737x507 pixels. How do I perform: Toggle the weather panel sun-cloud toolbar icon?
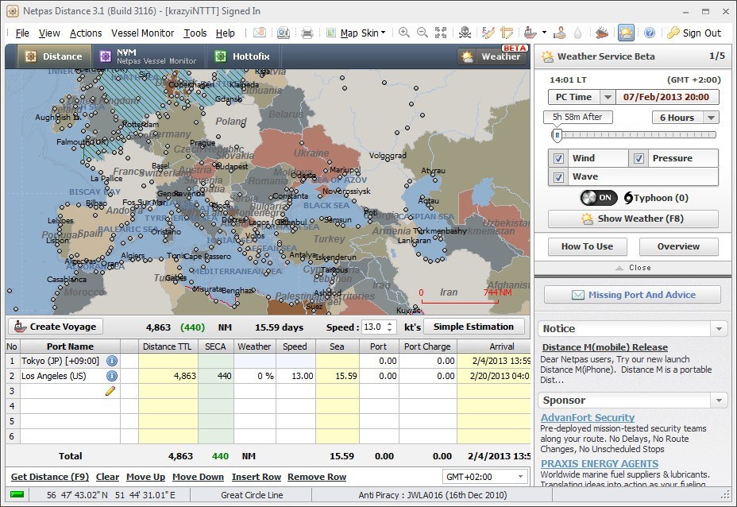(626, 33)
